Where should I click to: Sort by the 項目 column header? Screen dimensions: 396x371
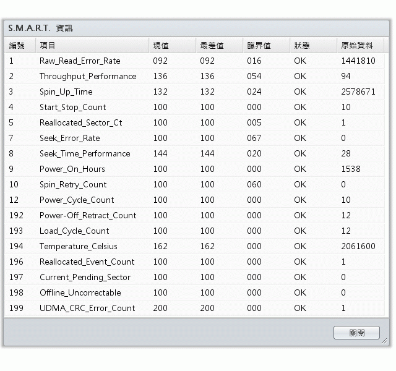[x=92, y=45]
